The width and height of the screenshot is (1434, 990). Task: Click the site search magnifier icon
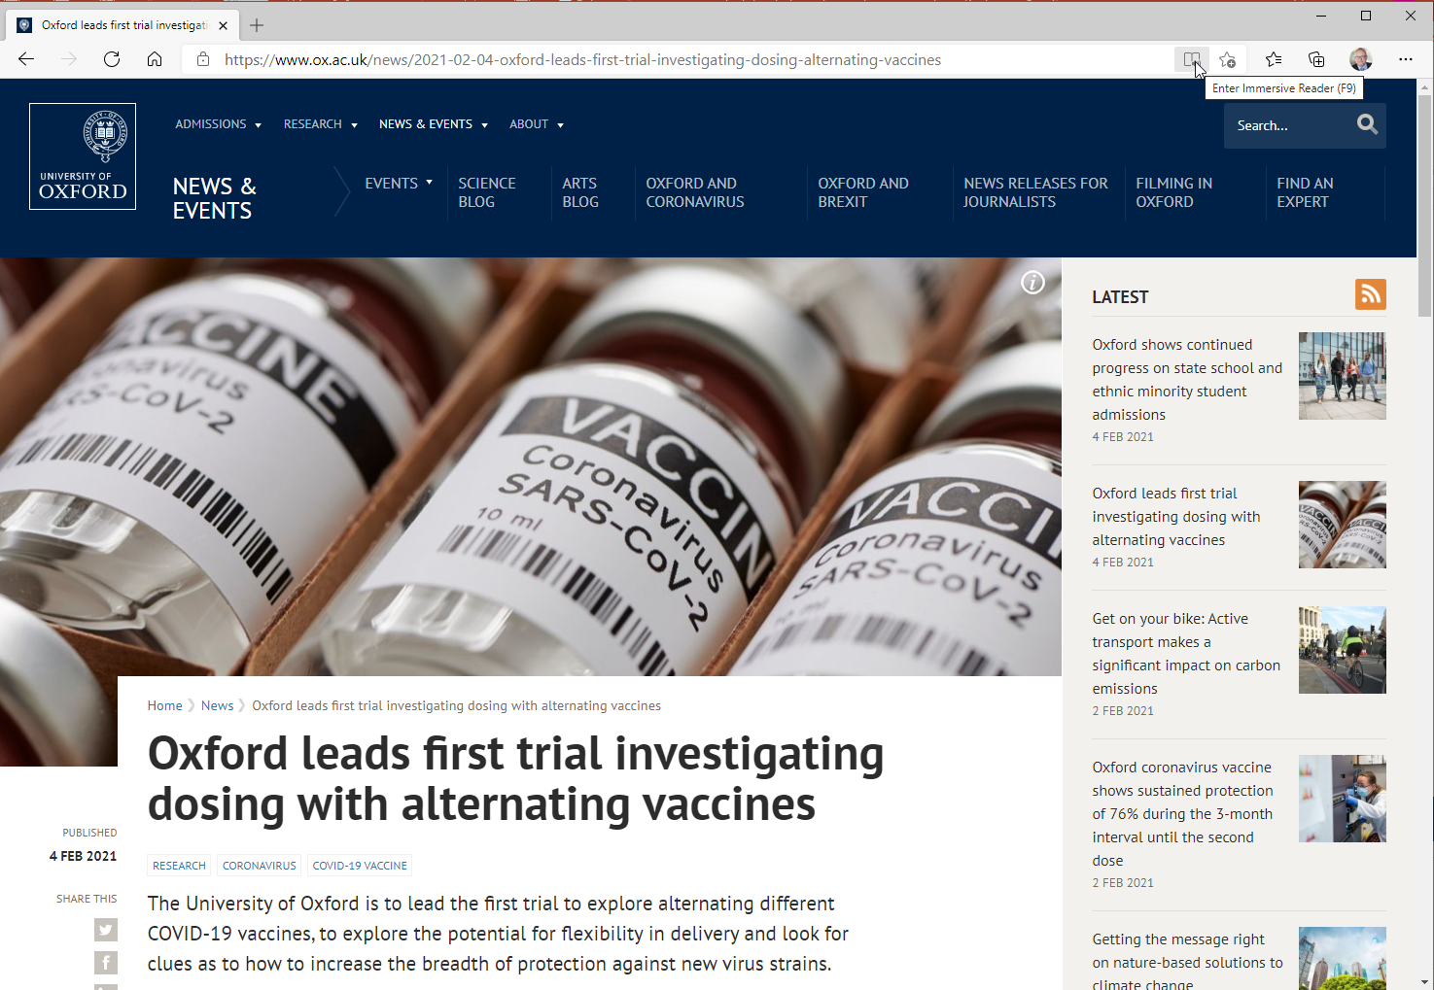tap(1367, 124)
